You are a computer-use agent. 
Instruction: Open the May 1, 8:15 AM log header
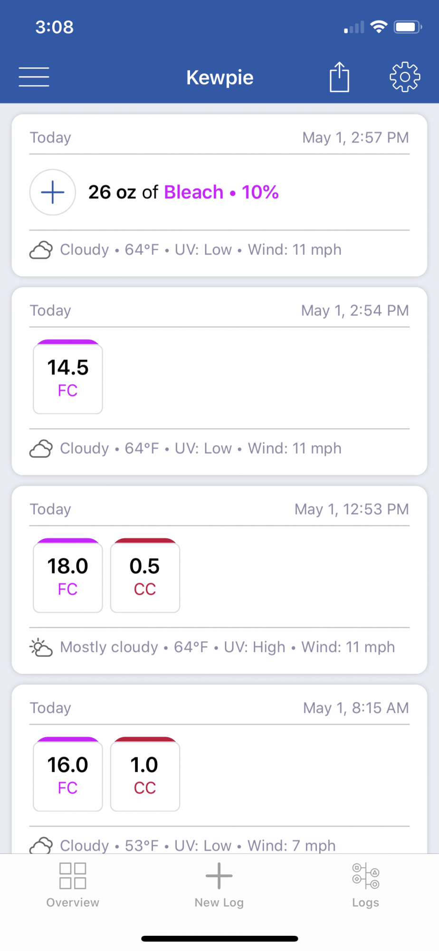point(219,708)
